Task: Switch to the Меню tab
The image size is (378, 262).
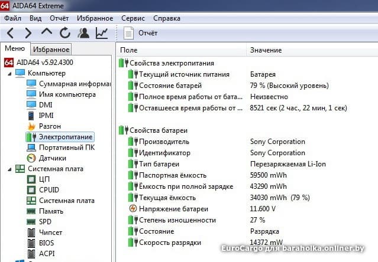Action: 15,48
